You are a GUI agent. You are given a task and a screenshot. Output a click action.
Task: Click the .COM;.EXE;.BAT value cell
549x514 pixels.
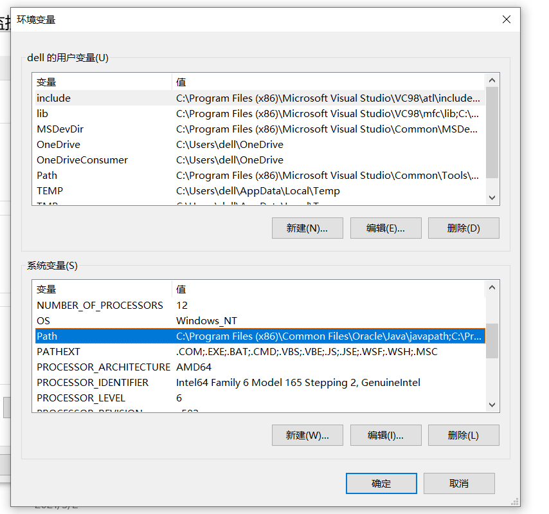(307, 351)
